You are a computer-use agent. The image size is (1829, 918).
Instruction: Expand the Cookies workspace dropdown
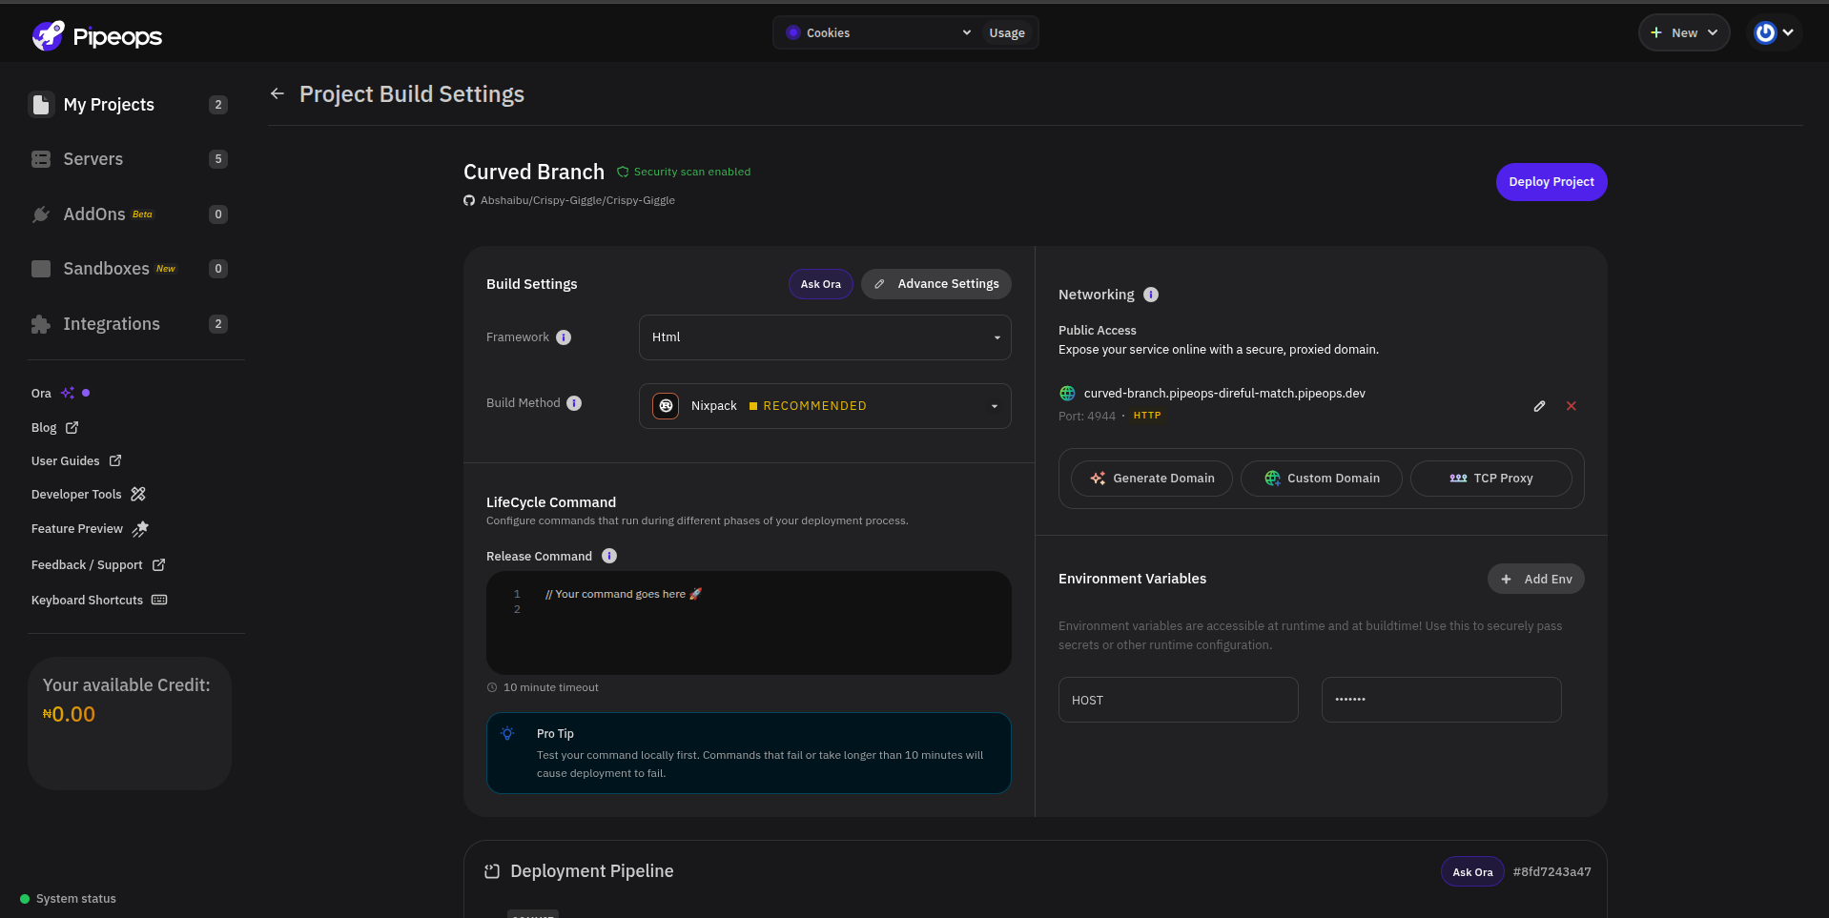[878, 32]
